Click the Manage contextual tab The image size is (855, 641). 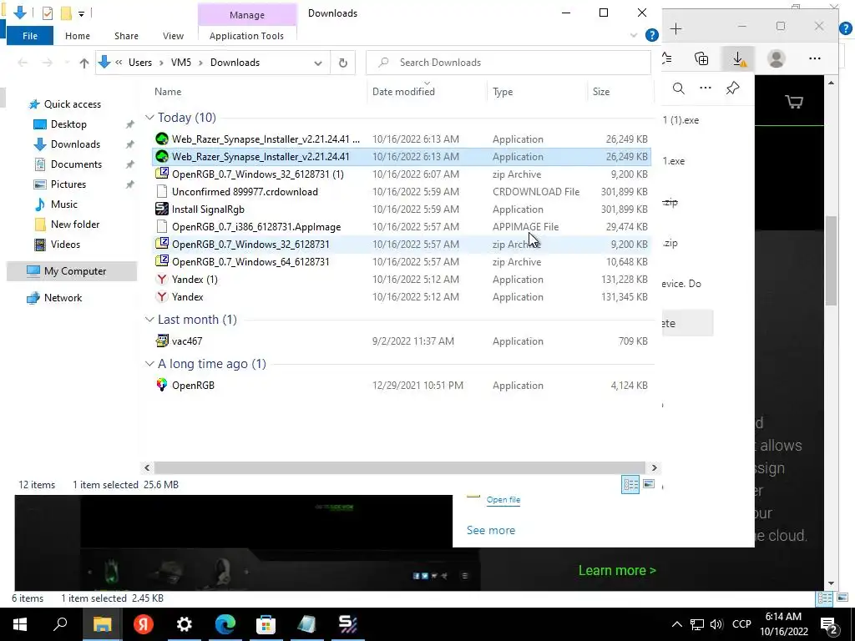coord(247,15)
